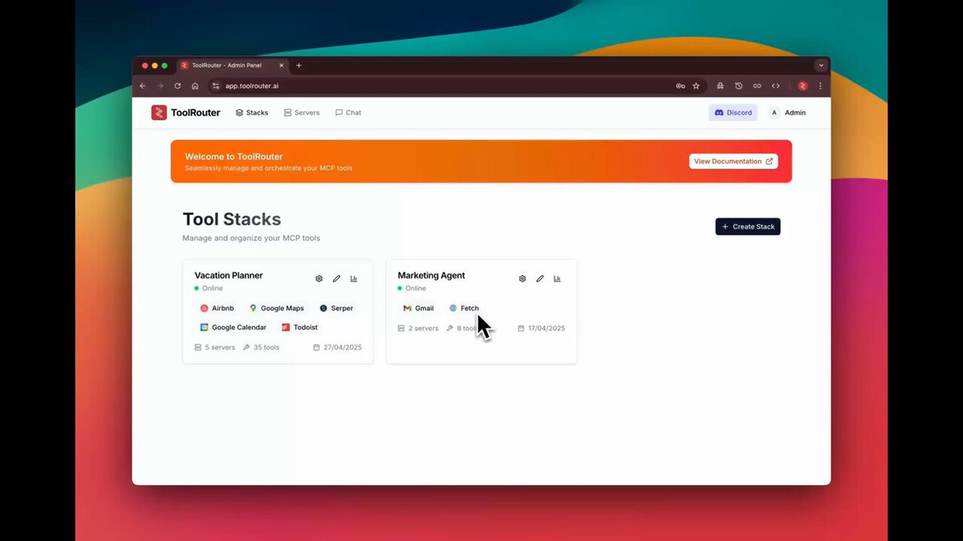Select the ToolRouter - Admin Panel browser tab
Image resolution: width=963 pixels, height=541 pixels.
coord(234,66)
